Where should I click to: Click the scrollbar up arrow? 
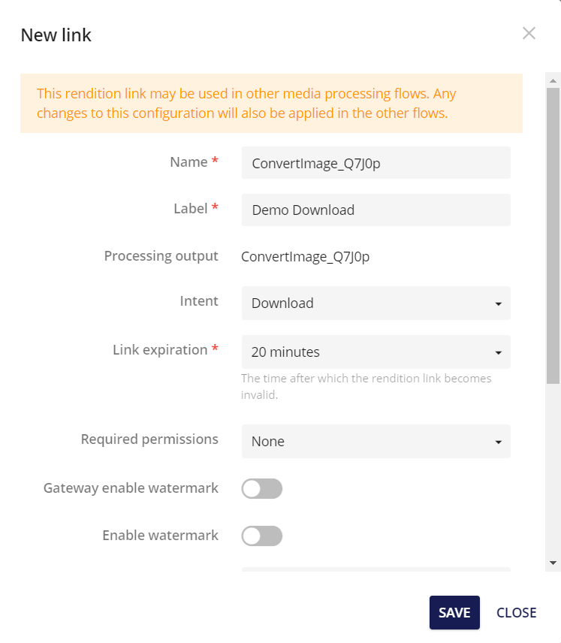(x=553, y=80)
